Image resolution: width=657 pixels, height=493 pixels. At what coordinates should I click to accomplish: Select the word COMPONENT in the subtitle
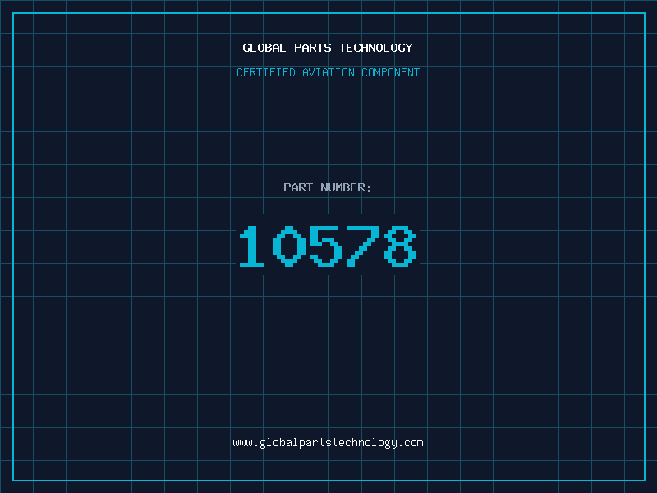coord(390,72)
